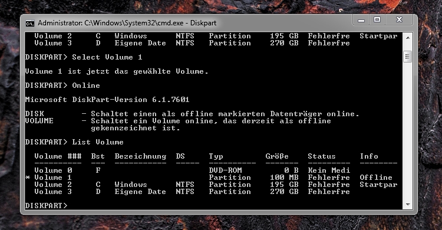Click the 'Online' command text
The width and height of the screenshot is (442, 230).
click(x=86, y=86)
